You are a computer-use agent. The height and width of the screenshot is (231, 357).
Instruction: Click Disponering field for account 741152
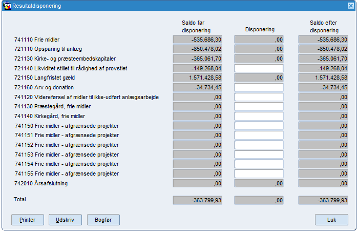(259, 145)
